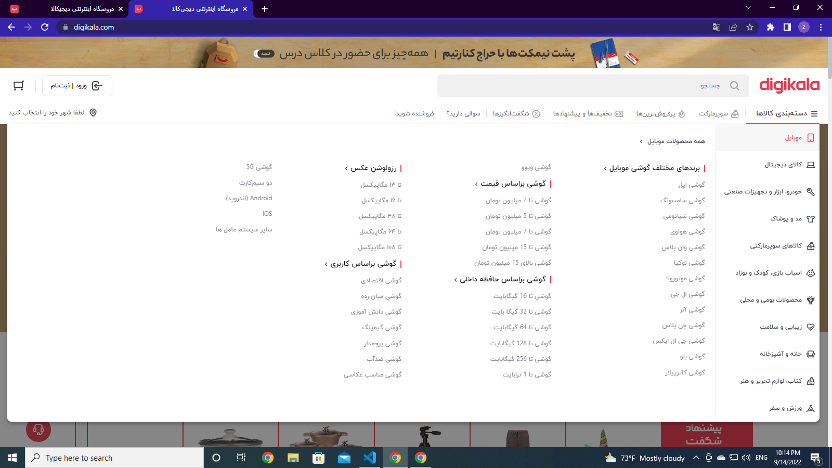Open گوشی 5G link
This screenshot has height=468, width=832.
(x=259, y=167)
